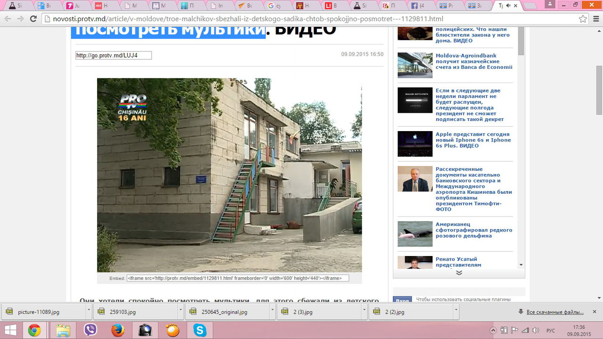Bookmark this page with the star icon
Image resolution: width=603 pixels, height=339 pixels.
pyautogui.click(x=583, y=19)
